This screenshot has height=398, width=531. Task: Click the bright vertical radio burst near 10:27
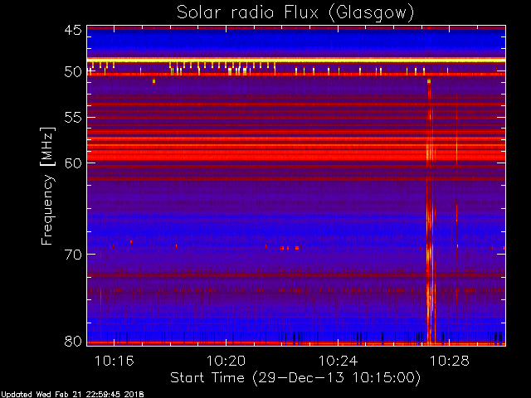point(430,211)
